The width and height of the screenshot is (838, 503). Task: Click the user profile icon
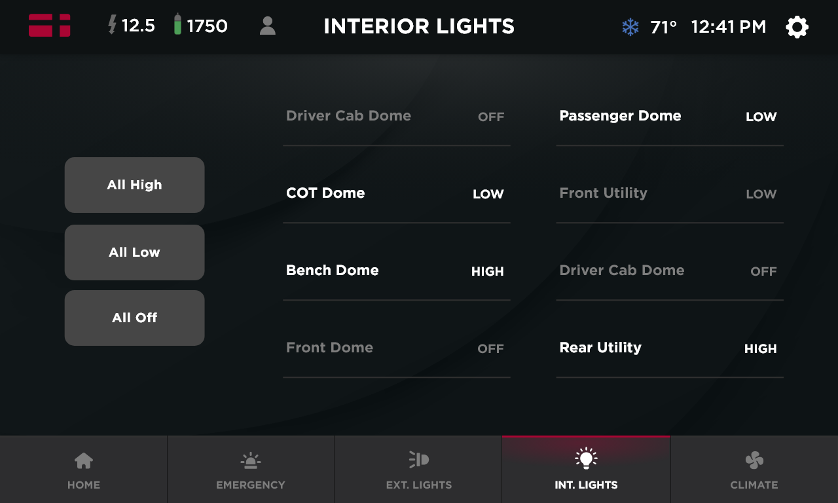click(267, 26)
